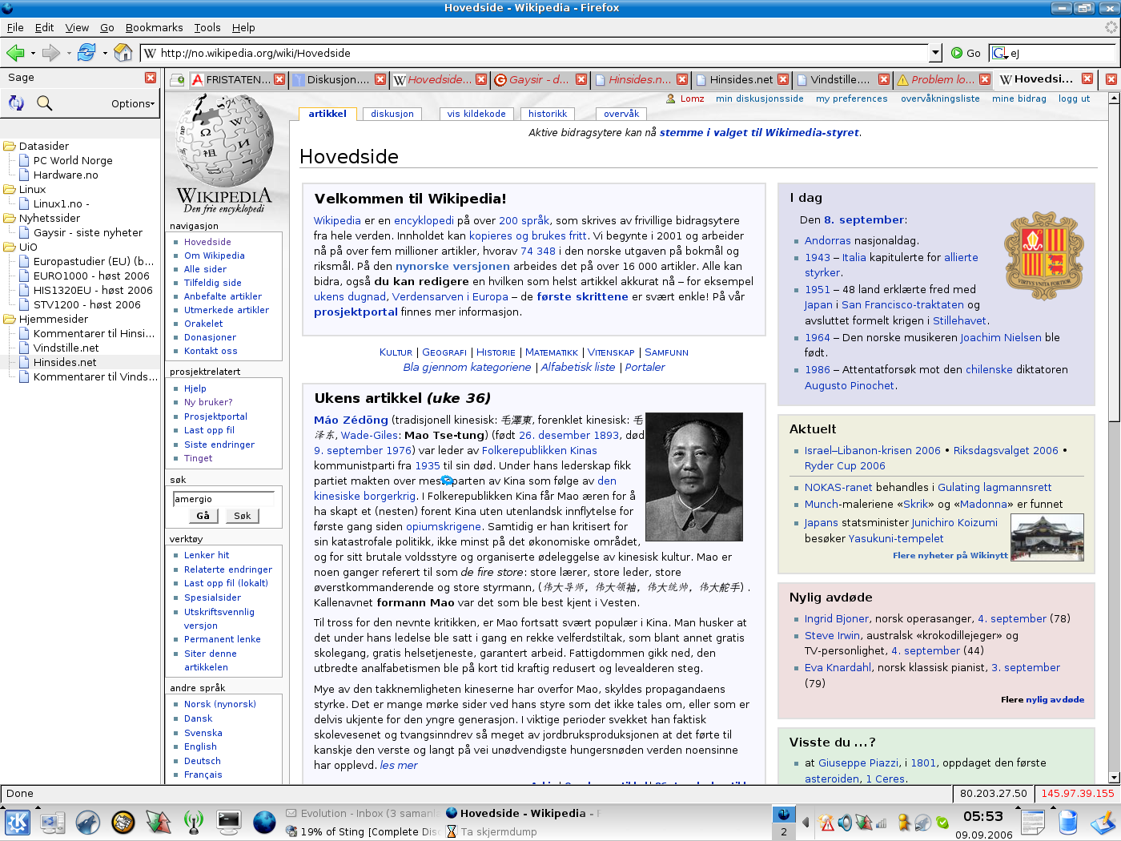Viewport: 1121px width, 841px height.
Task: Click the warning triangle icon in system tray
Action: 826,823
